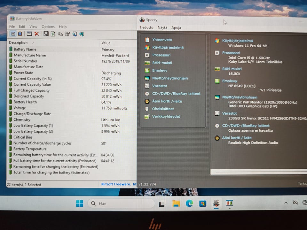Click the Hae search box on taskbar

click(121, 203)
